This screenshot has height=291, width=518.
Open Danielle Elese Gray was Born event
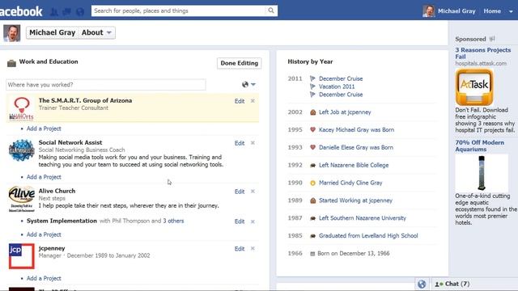coord(356,147)
